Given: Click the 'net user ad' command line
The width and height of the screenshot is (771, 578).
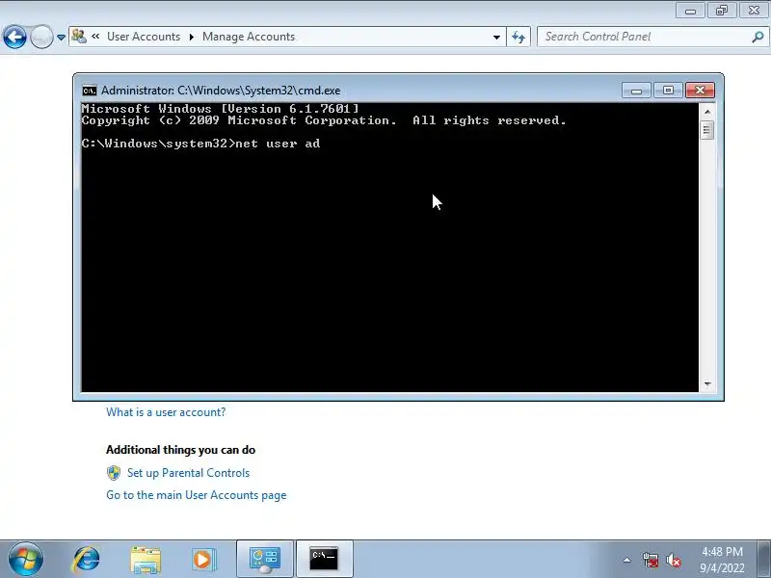Looking at the screenshot, I should point(200,144).
